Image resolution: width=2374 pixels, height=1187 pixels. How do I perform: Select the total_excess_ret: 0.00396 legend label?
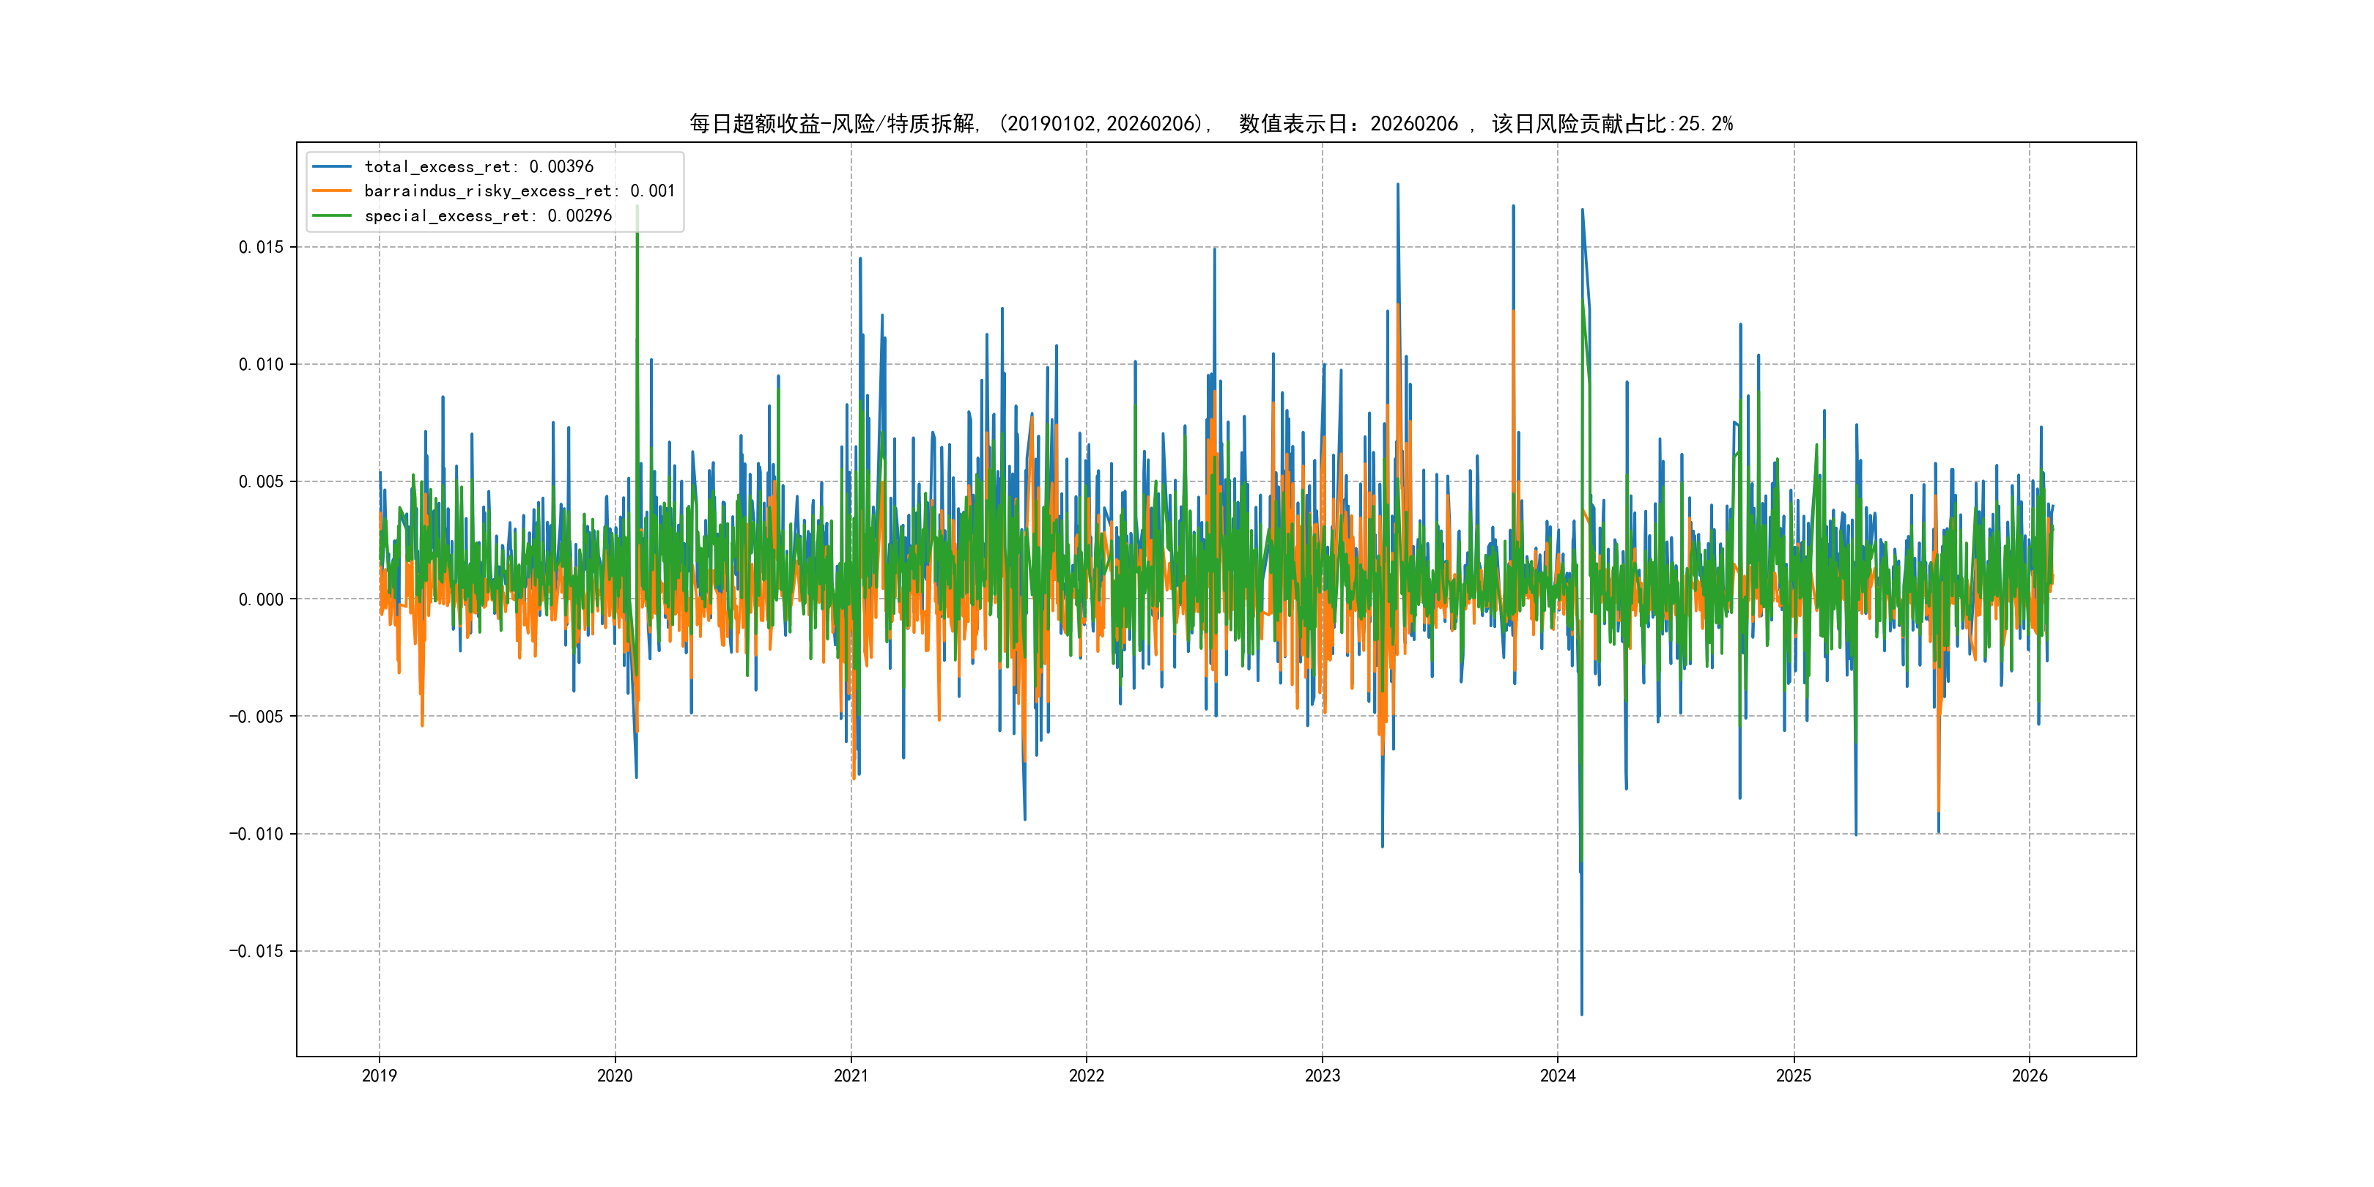(x=478, y=167)
